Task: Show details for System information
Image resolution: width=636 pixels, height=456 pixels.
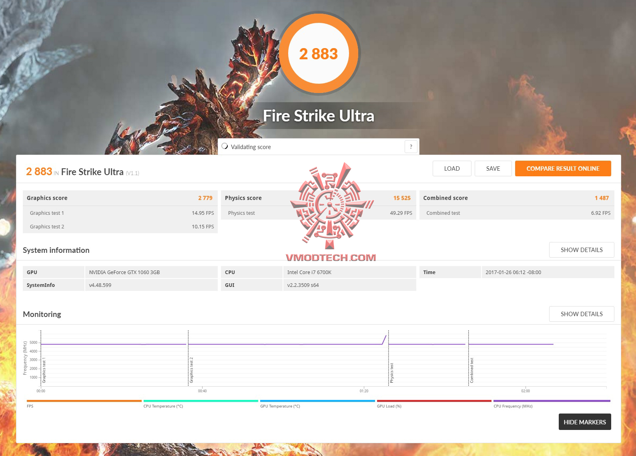Action: (582, 250)
